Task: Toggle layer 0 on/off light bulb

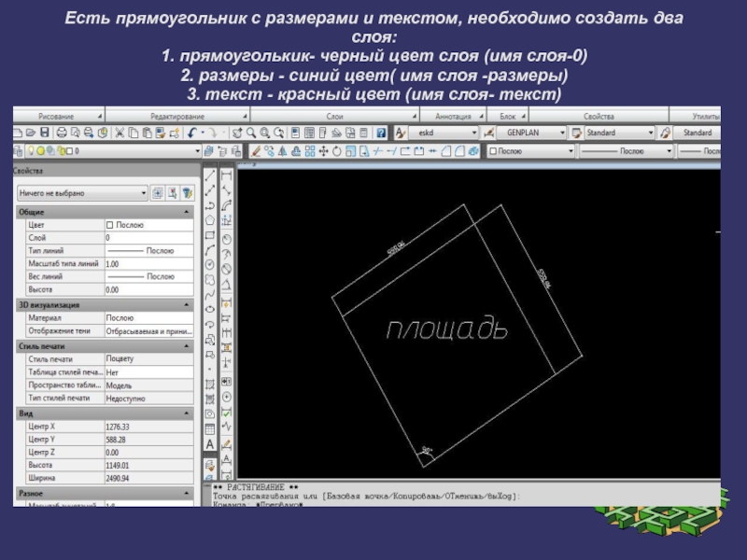Action: pyautogui.click(x=31, y=151)
